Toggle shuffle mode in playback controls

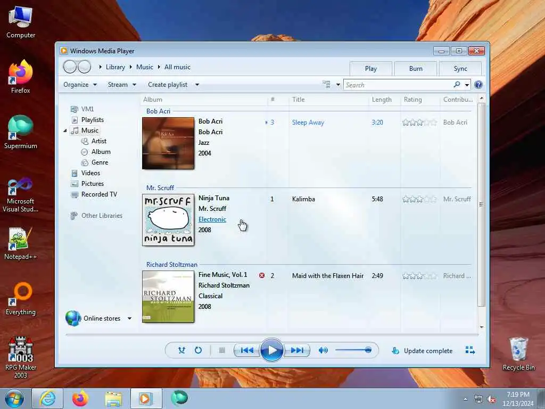pos(181,350)
